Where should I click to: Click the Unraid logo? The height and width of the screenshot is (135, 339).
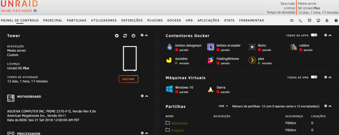(19, 4)
